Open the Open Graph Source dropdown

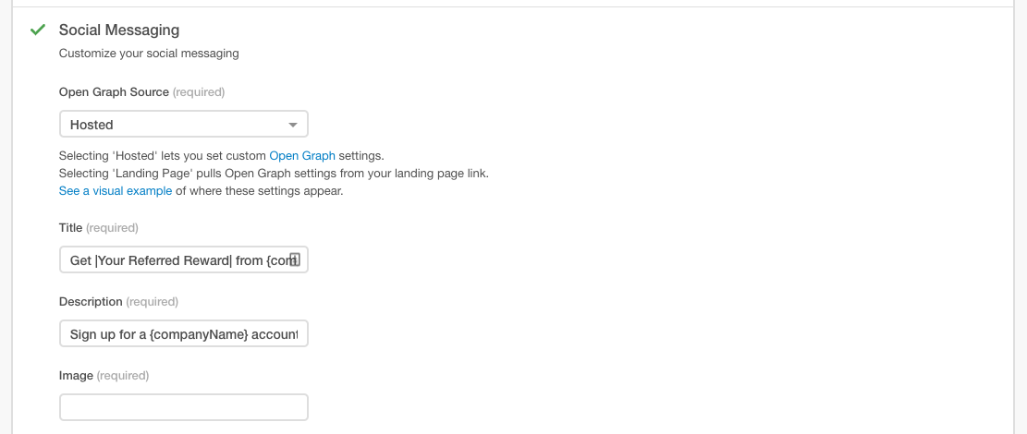coord(183,125)
